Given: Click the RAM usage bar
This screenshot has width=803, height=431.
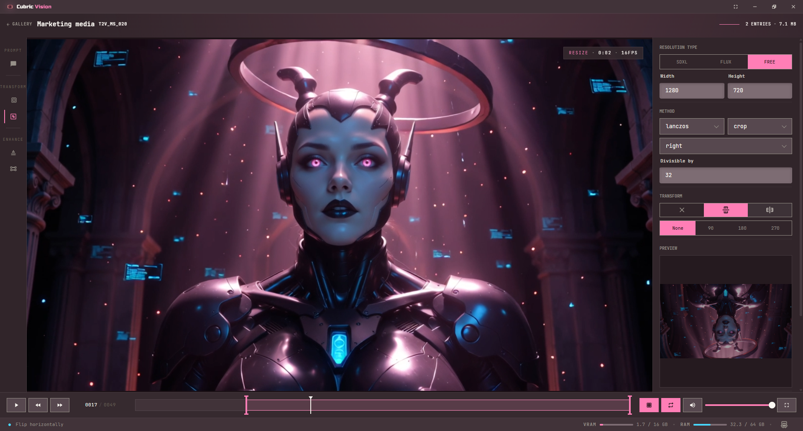Looking at the screenshot, I should click(x=710, y=424).
